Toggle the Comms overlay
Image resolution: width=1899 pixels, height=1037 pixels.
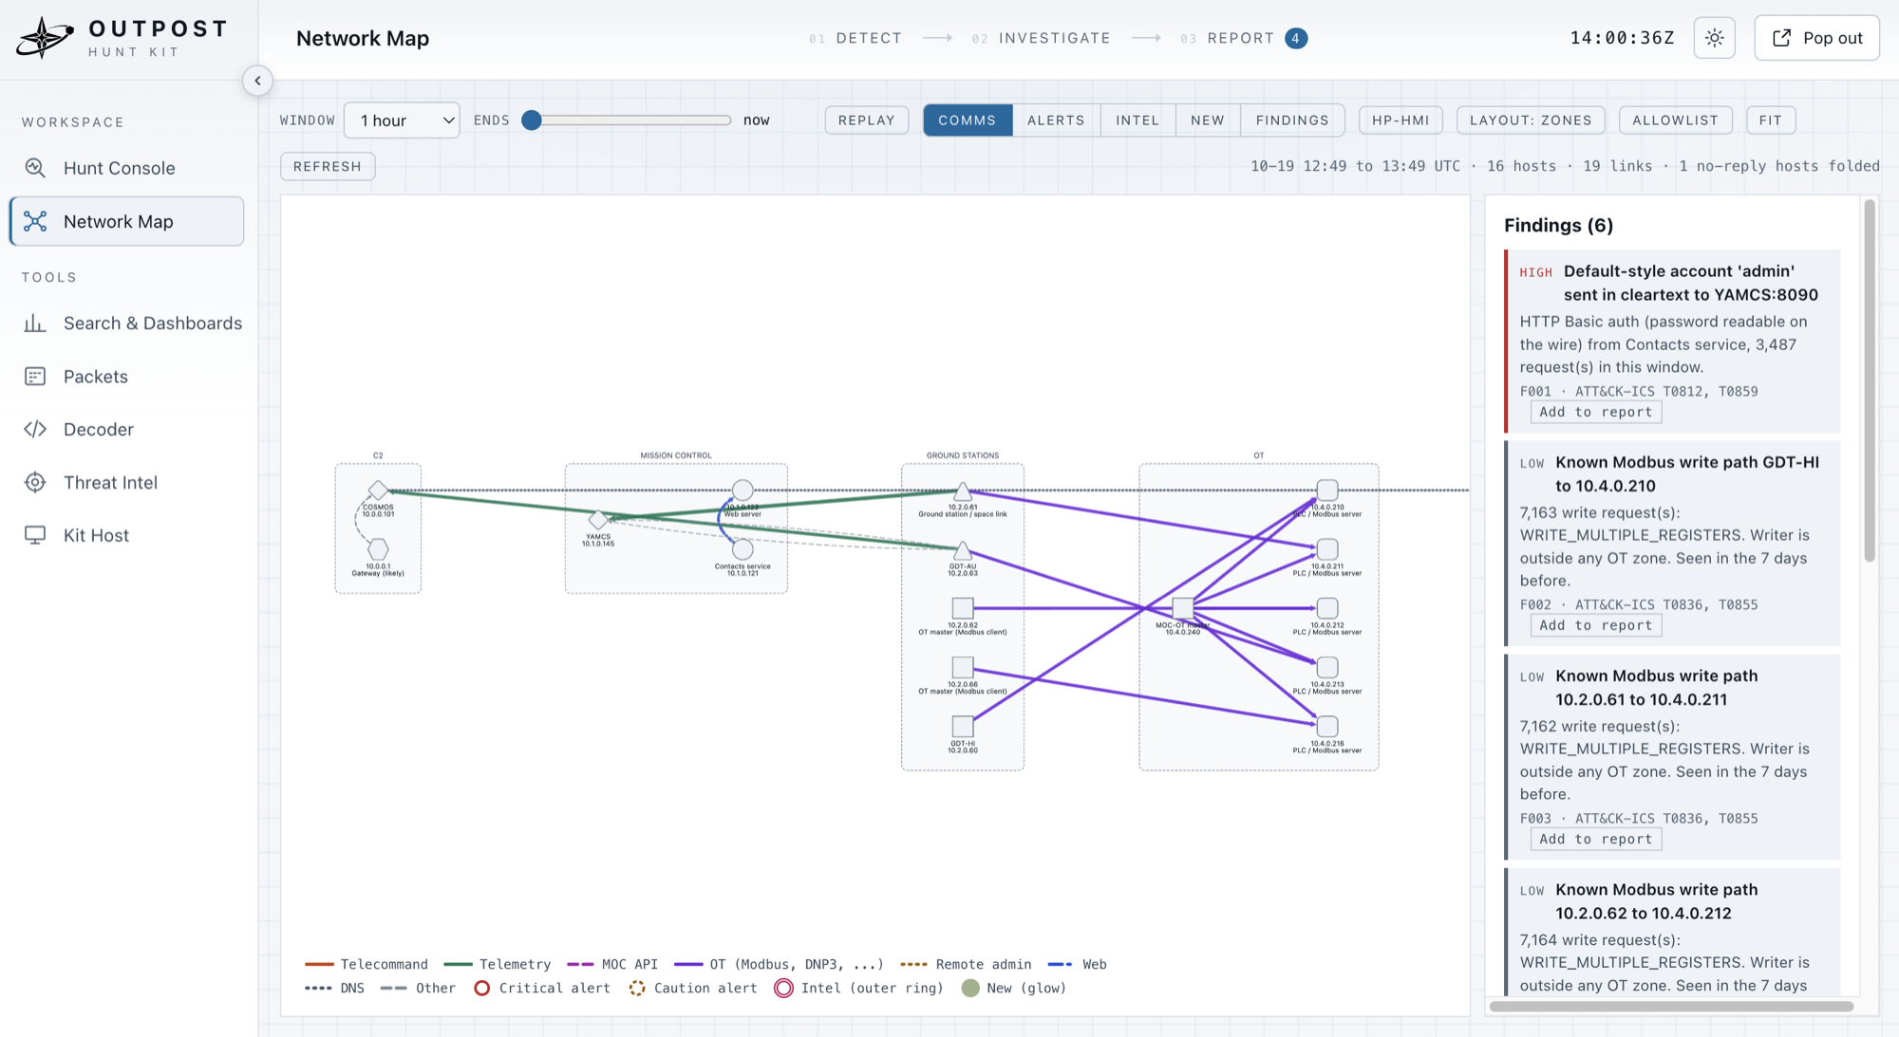[968, 120]
